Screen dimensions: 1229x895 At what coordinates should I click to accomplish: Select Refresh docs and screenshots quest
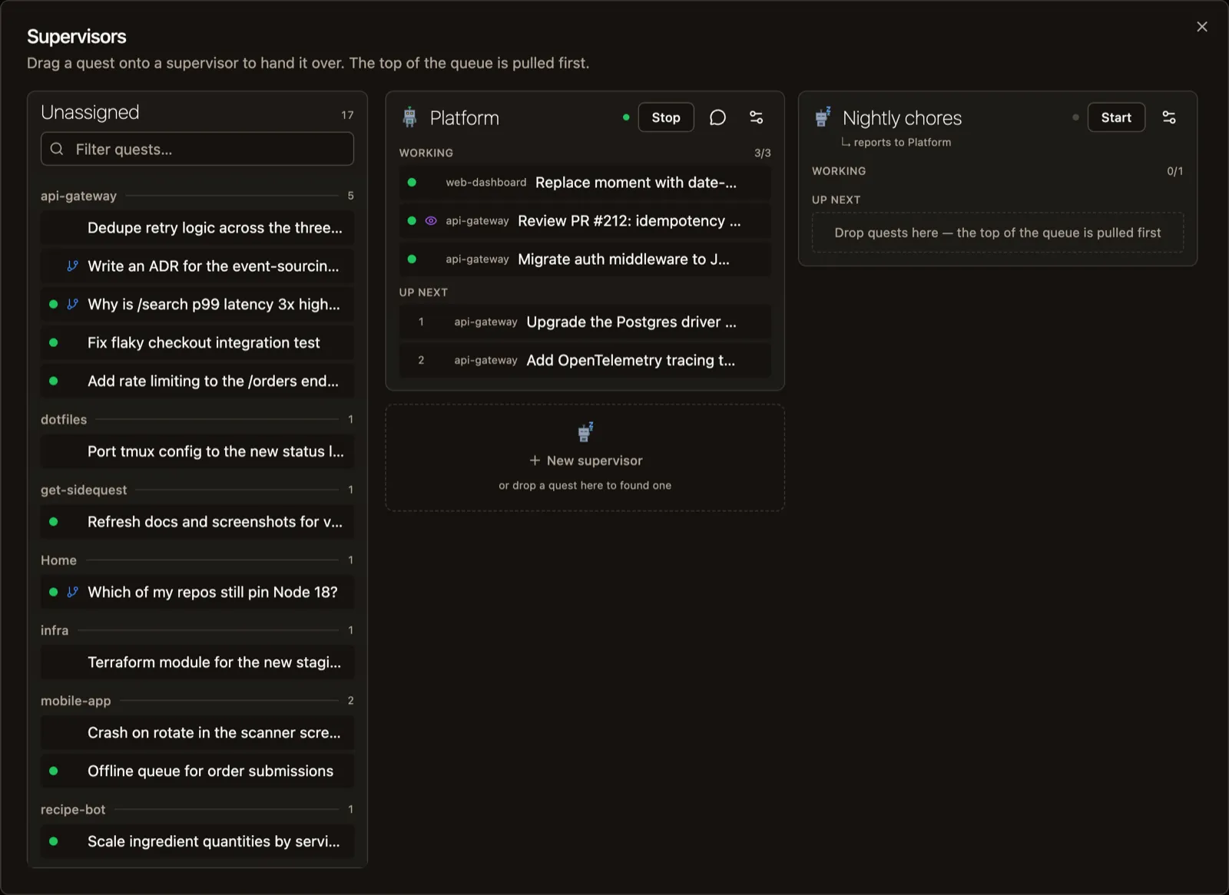[x=197, y=522]
